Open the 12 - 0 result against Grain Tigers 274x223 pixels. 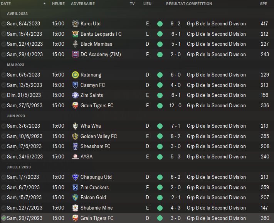click(175, 105)
